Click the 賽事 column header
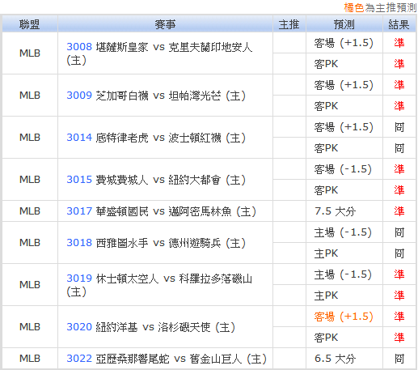The width and height of the screenshot is (418, 370). (165, 24)
